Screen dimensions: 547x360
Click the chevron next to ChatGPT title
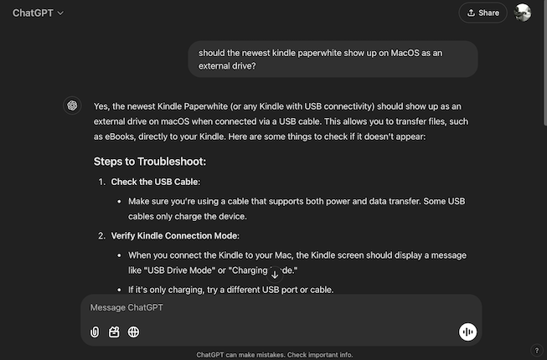pyautogui.click(x=60, y=13)
